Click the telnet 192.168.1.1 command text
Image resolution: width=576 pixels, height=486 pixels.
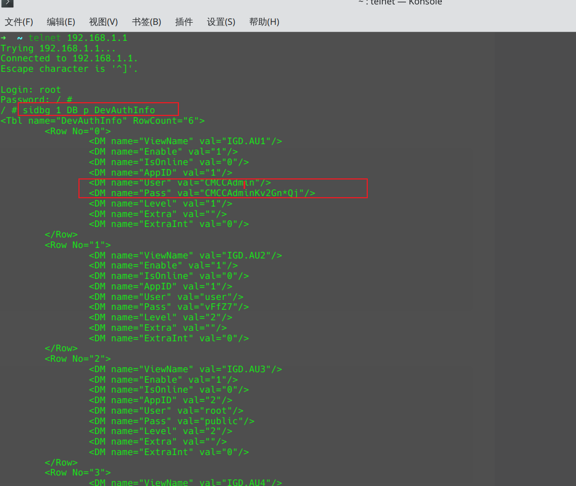pyautogui.click(x=77, y=38)
